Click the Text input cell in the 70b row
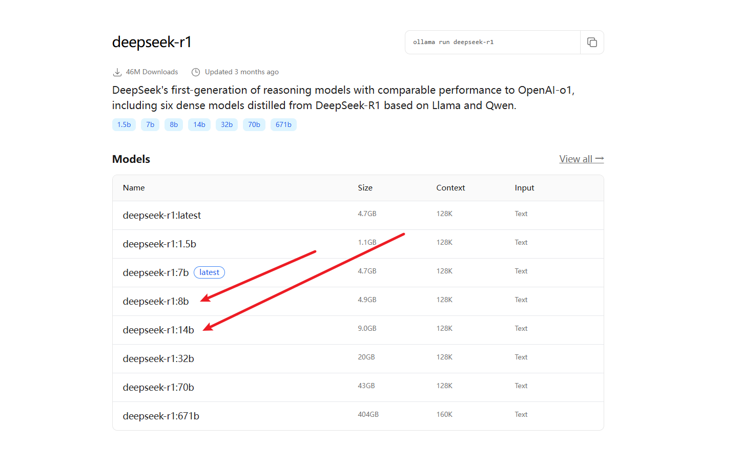The height and width of the screenshot is (467, 740). (x=521, y=386)
